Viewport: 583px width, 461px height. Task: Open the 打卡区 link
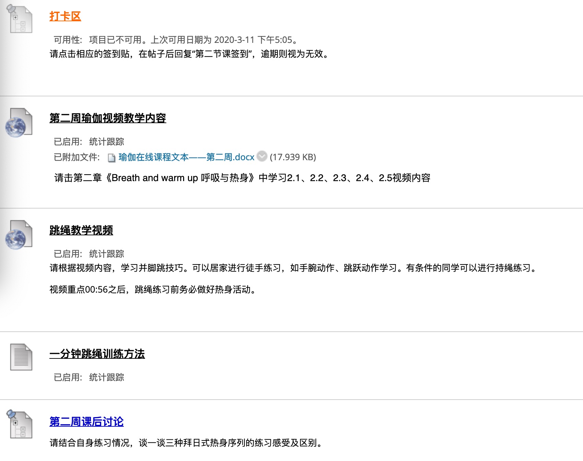[x=65, y=16]
